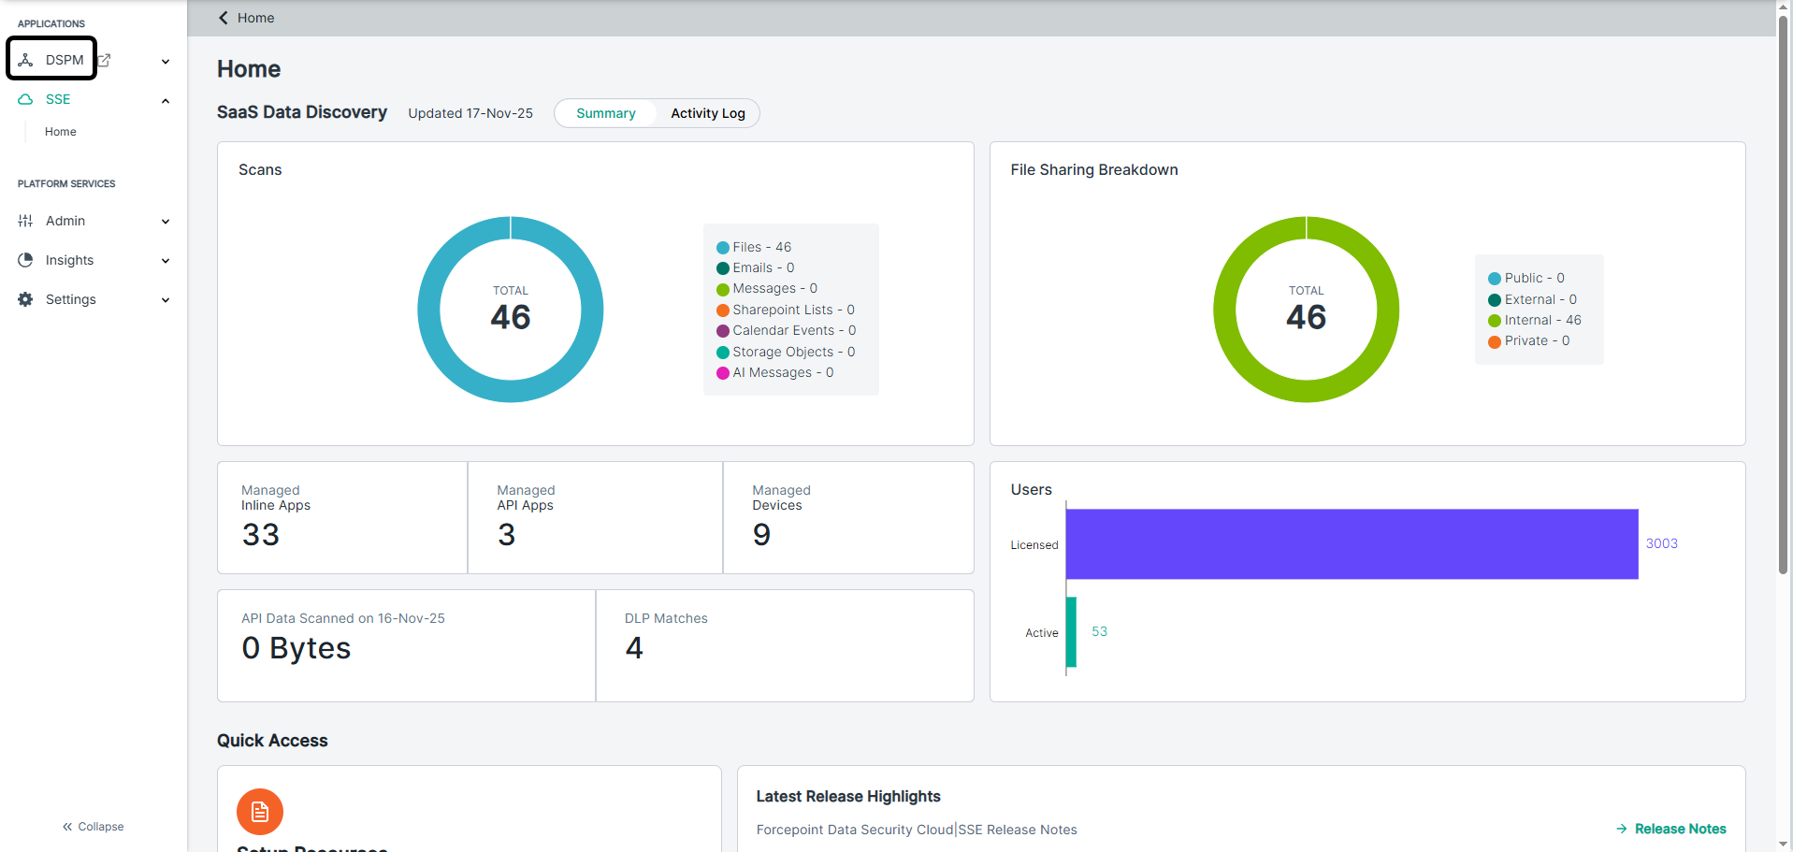
Task: Collapse the sidebar navigation
Action: [94, 827]
